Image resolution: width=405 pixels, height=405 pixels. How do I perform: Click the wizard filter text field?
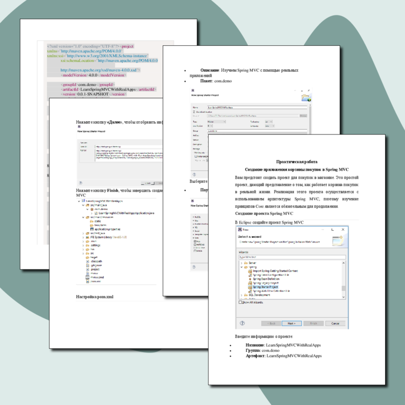point(292,257)
